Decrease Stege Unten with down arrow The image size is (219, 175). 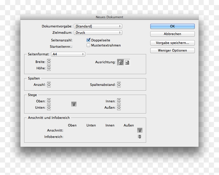point(49,109)
